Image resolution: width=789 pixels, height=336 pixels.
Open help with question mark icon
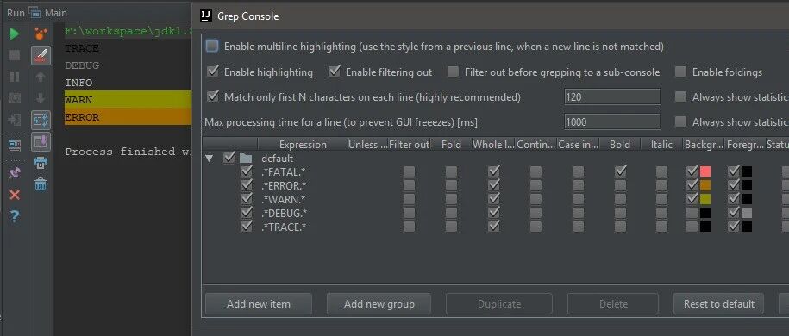pos(15,216)
